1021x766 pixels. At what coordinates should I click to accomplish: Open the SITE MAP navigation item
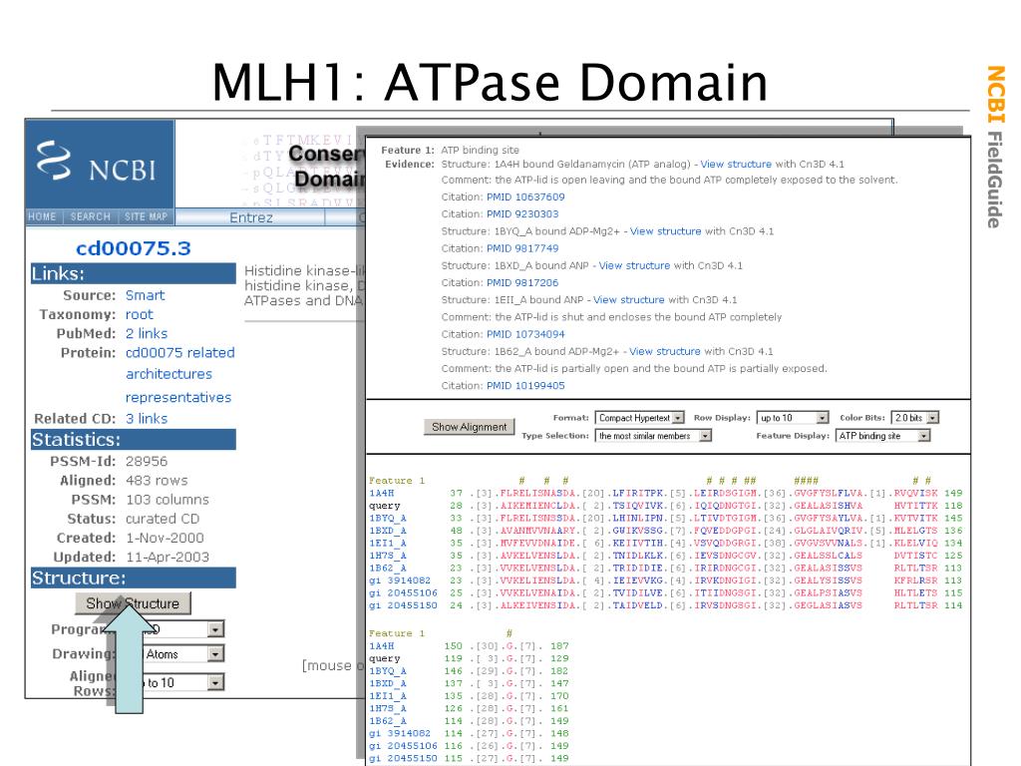click(146, 216)
